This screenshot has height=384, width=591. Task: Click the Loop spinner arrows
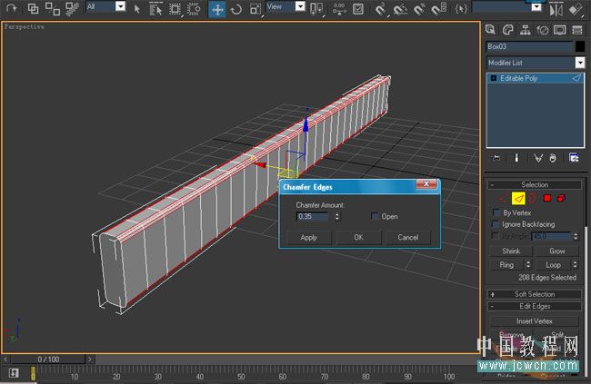[575, 265]
